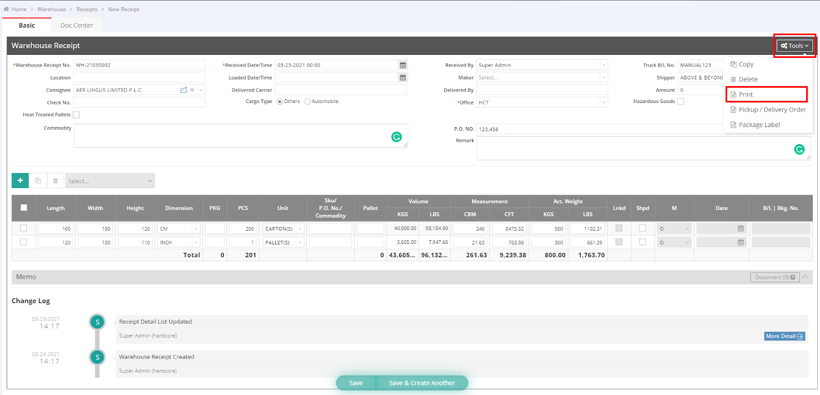Open the Received Date/Time calendar icon
The image size is (820, 395).
[x=403, y=65]
